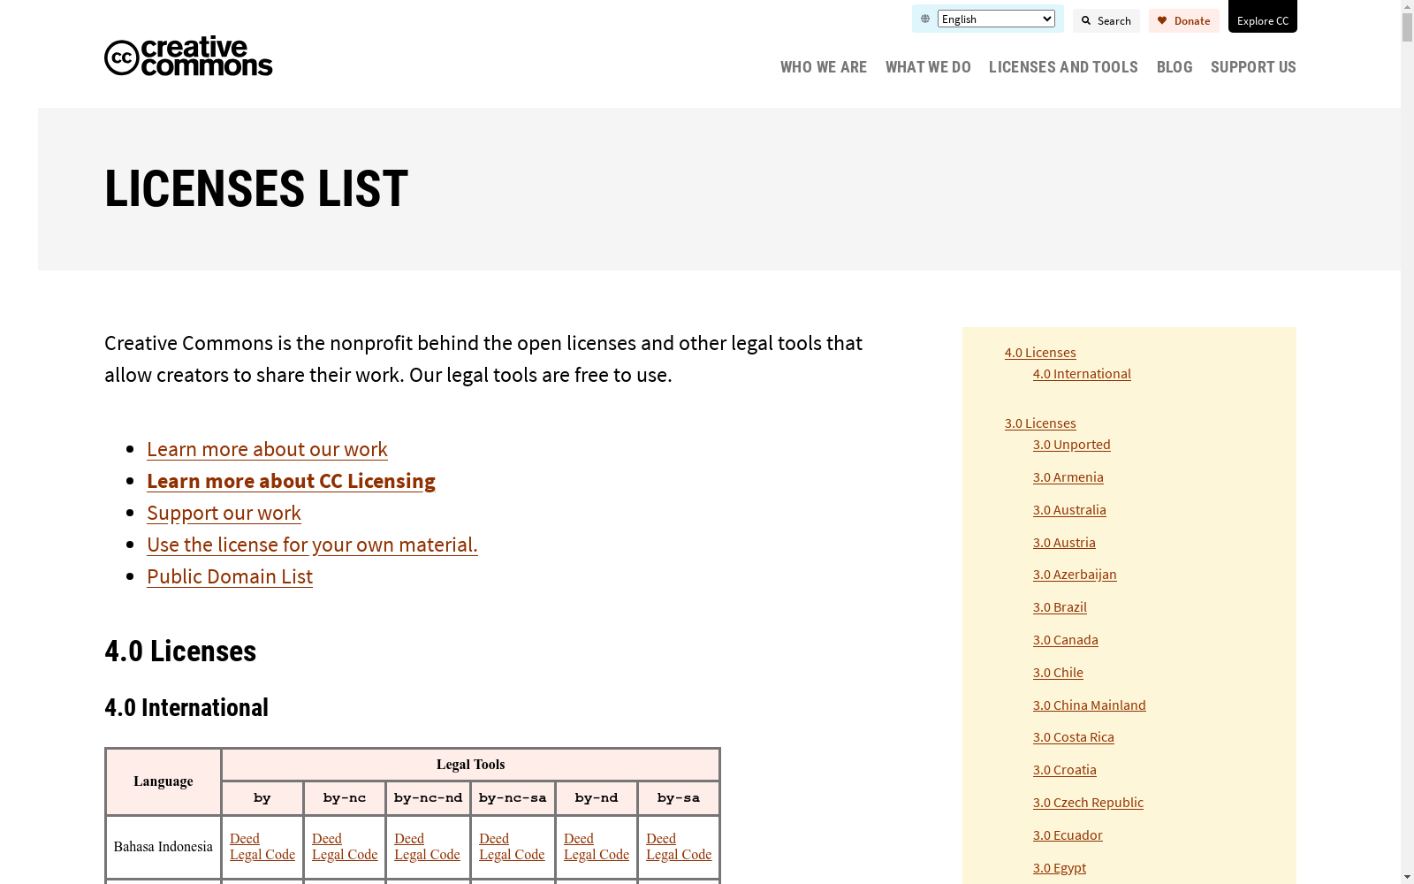Open the Who We Are menu
This screenshot has height=884, width=1414.
824,67
